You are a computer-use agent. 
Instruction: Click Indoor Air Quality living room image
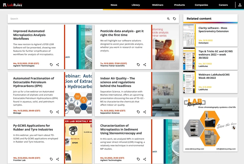(x=166, y=94)
